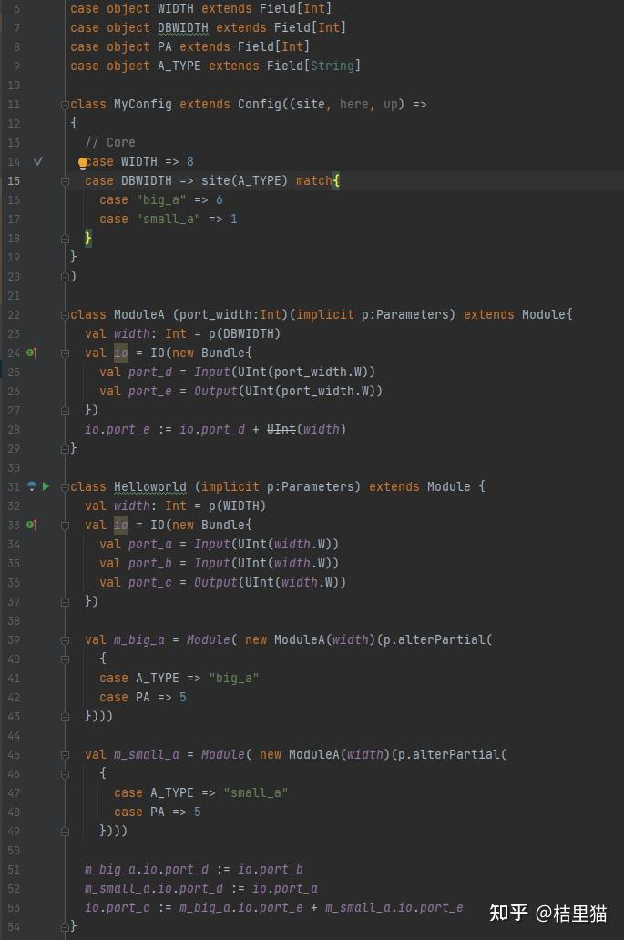Click m_big_a variable name on line 39
Screen dimensions: 624x940
tap(139, 639)
